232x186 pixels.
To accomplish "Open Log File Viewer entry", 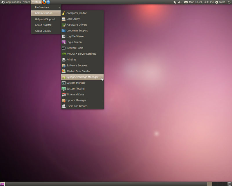I will point(82,36).
